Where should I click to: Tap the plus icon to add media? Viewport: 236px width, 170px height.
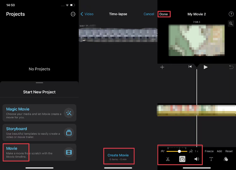162,67
